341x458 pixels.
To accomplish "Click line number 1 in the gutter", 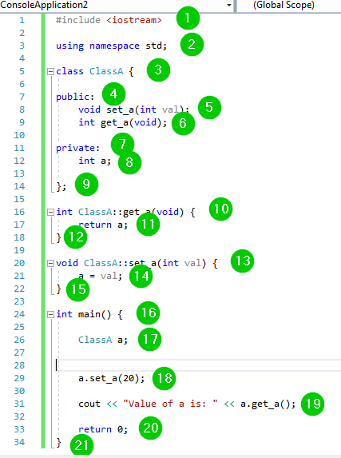I will 22,20.
